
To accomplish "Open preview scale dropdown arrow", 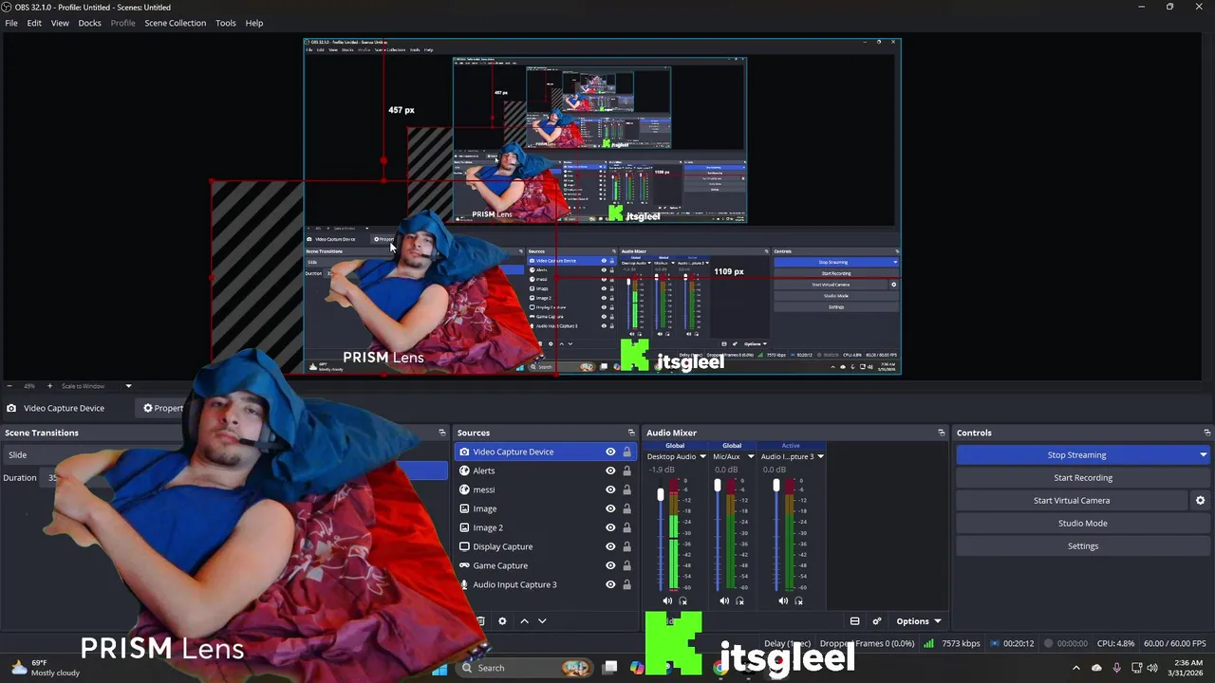I will 128,386.
